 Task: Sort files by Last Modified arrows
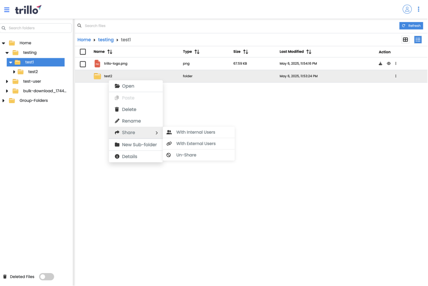[309, 52]
